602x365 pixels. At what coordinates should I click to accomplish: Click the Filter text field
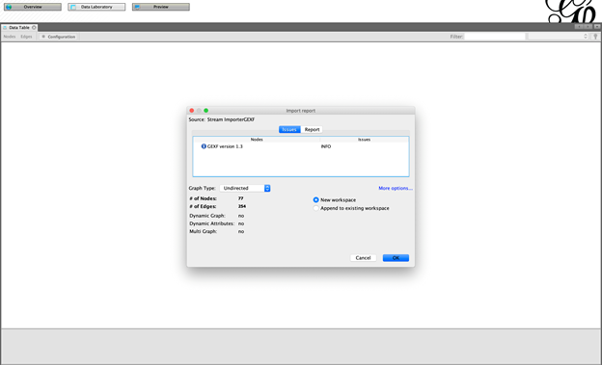click(x=495, y=37)
